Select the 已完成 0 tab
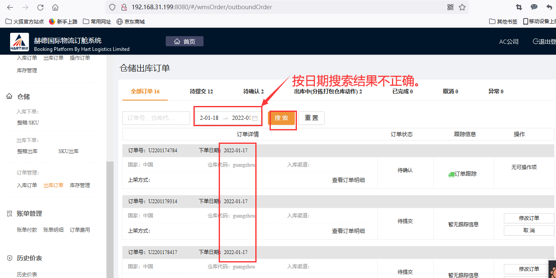Screen dimensions: 556x278 coord(402,91)
